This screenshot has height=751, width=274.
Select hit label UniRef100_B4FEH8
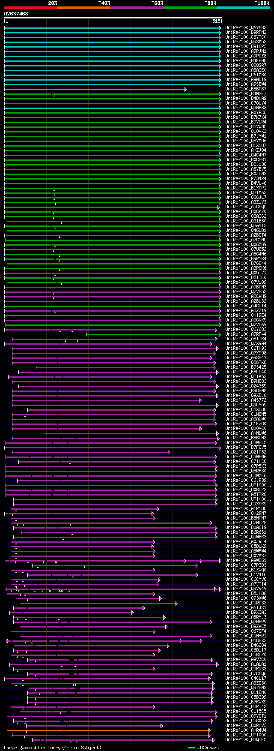[x=246, y=61]
